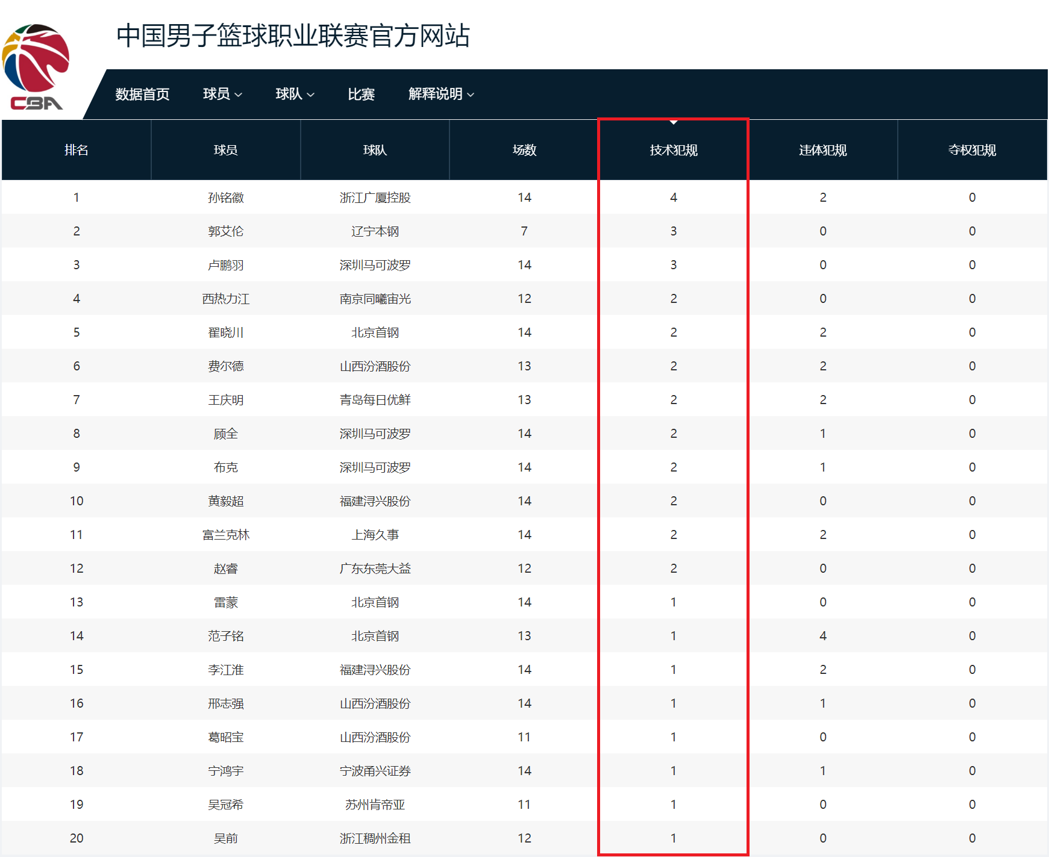Sort by 排名 column header
The height and width of the screenshot is (857, 1049).
pos(77,150)
